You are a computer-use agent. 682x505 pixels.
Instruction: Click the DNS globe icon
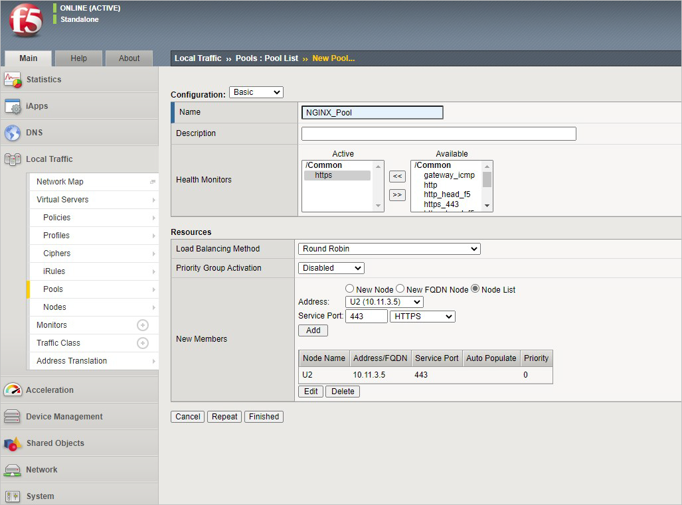point(13,133)
